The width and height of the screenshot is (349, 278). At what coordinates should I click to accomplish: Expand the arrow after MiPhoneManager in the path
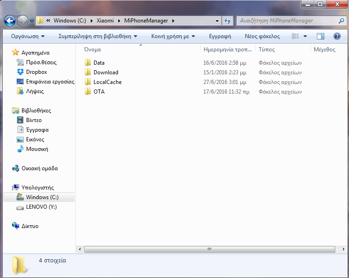click(x=173, y=21)
